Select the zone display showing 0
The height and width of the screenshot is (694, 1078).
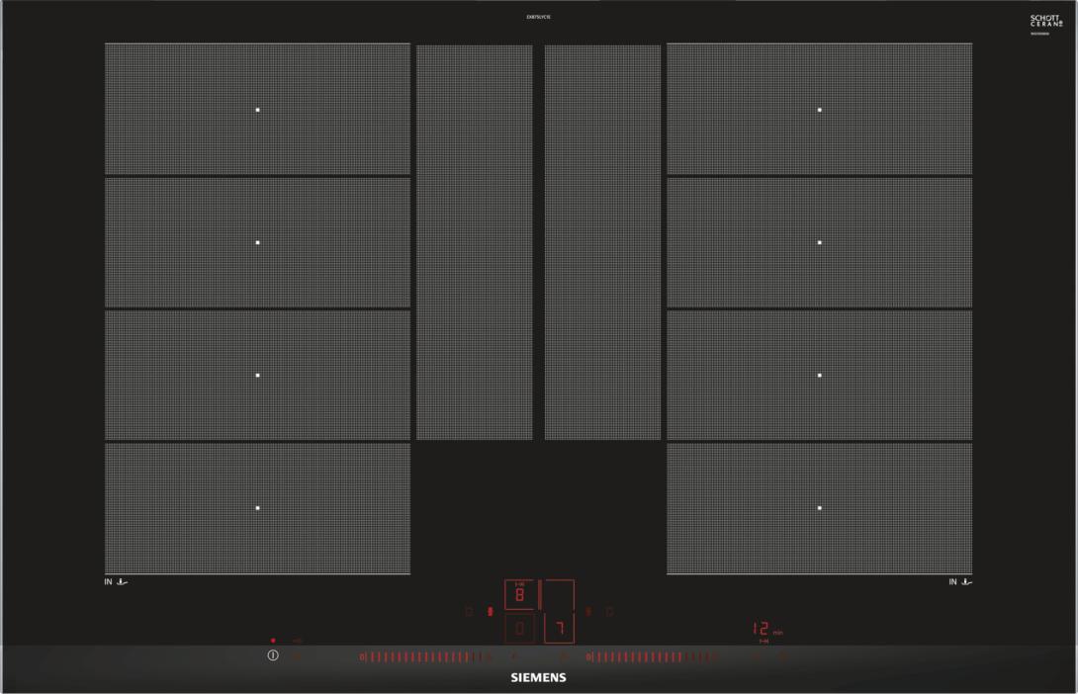(520, 628)
